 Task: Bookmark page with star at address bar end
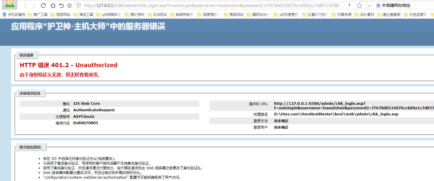click(359, 6)
